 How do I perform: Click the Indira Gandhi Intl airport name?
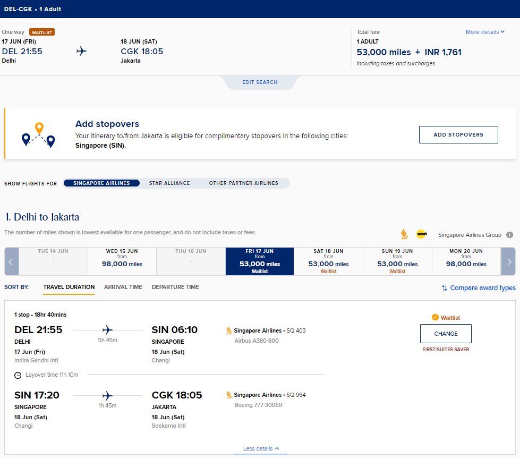(36, 360)
